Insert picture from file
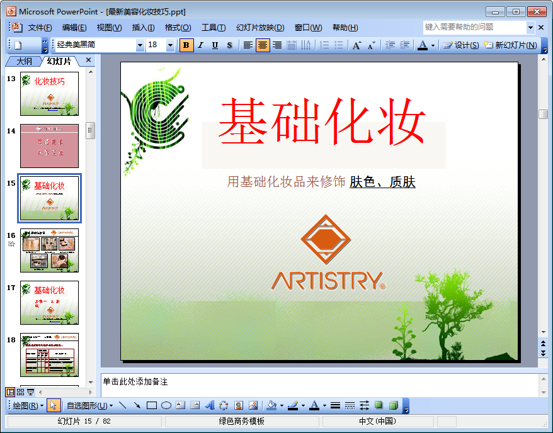Viewport: 553px width, 433px height. click(x=253, y=405)
